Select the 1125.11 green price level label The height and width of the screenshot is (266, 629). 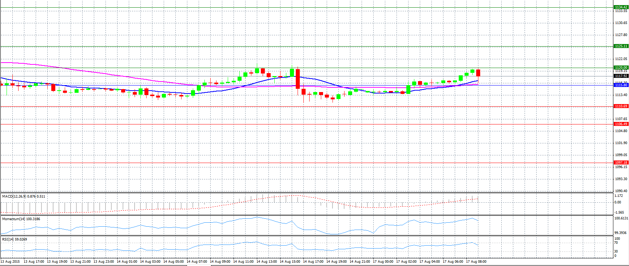coord(621,46)
